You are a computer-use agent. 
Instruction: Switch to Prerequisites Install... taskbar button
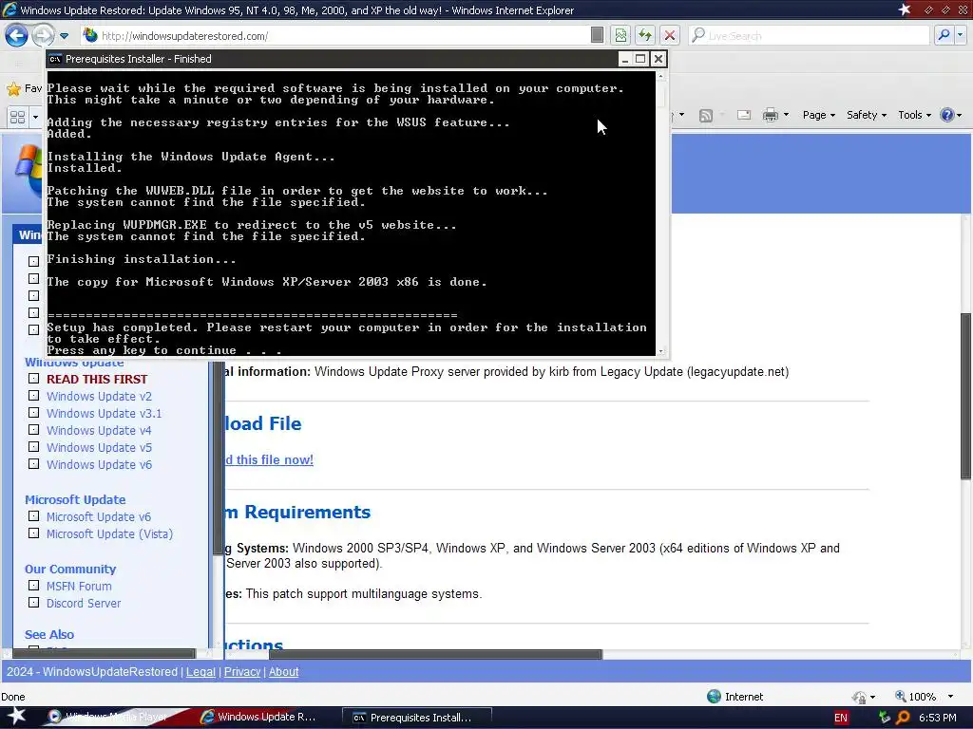pyautogui.click(x=417, y=718)
